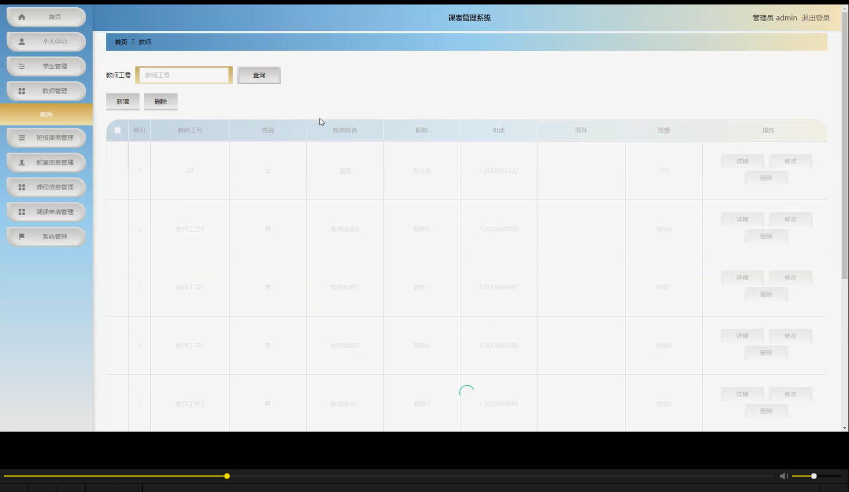Screen dimensions: 849x492
Task: Click the 电话 column header
Action: pyautogui.click(x=498, y=130)
